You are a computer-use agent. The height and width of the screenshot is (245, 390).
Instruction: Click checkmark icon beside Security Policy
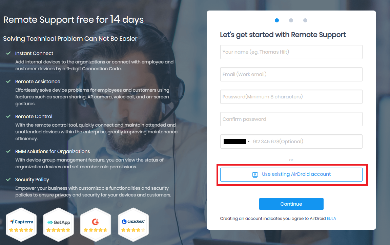[x=8, y=179]
